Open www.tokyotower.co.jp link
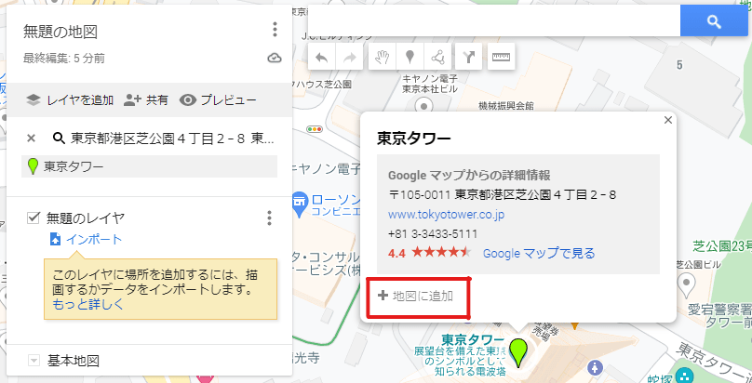This screenshot has width=752, height=383. pyautogui.click(x=446, y=215)
